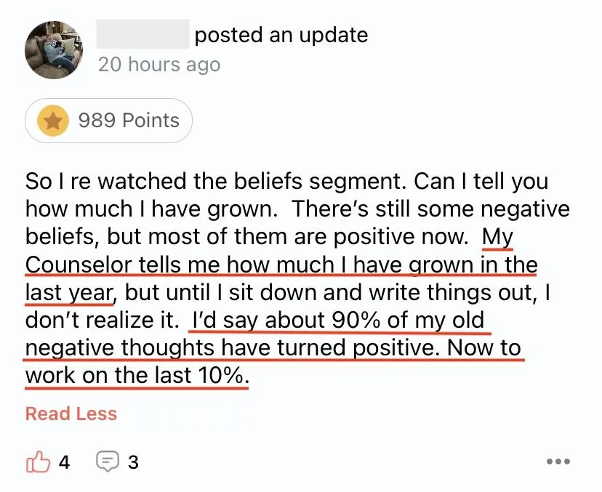Open the poster's profile picture
The image size is (602, 492).
point(54,50)
